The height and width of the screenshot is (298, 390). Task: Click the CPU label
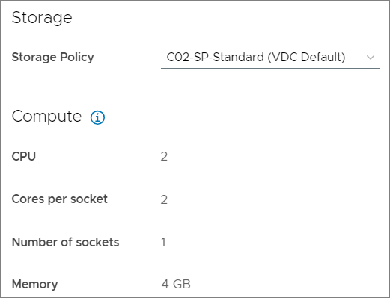(24, 156)
